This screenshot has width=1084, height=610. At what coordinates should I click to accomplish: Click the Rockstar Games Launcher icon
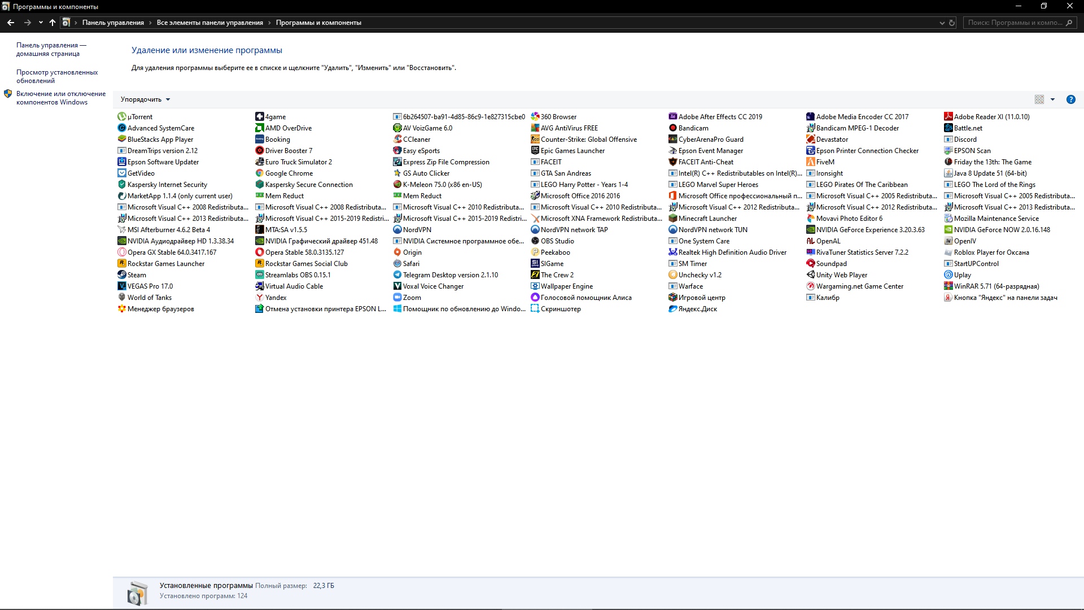pyautogui.click(x=121, y=264)
